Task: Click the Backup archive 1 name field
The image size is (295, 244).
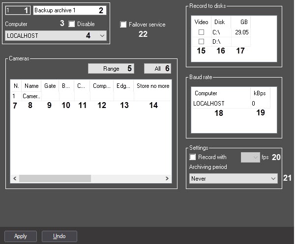Action: [x=70, y=10]
